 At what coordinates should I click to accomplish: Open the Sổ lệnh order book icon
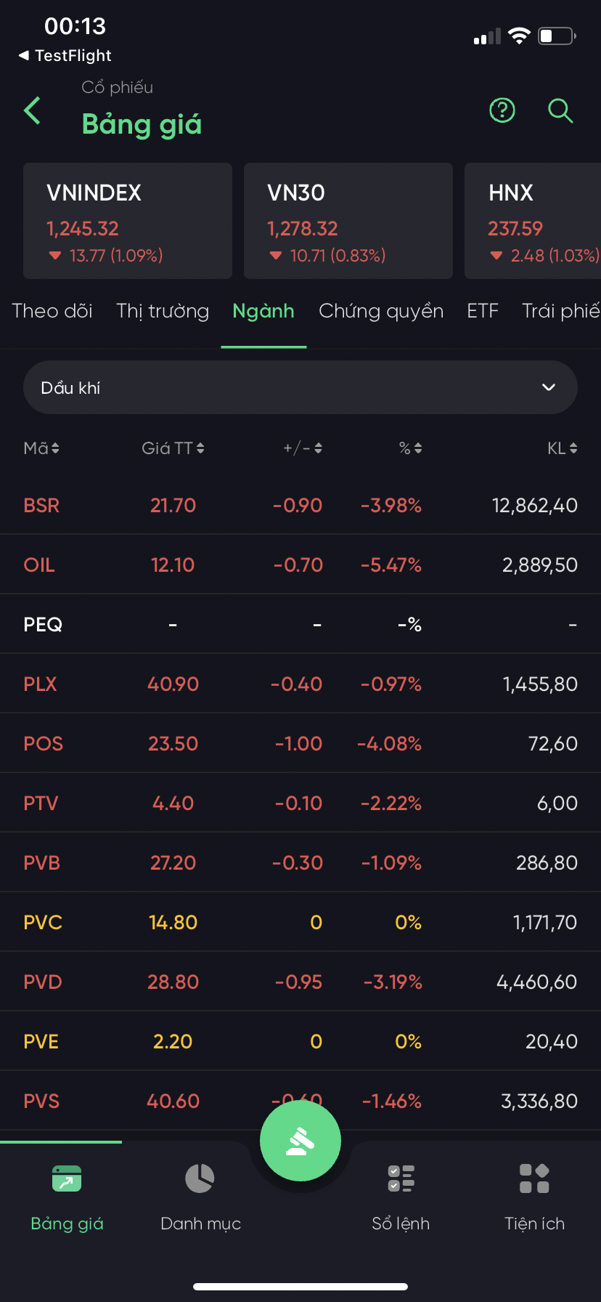point(401,1178)
